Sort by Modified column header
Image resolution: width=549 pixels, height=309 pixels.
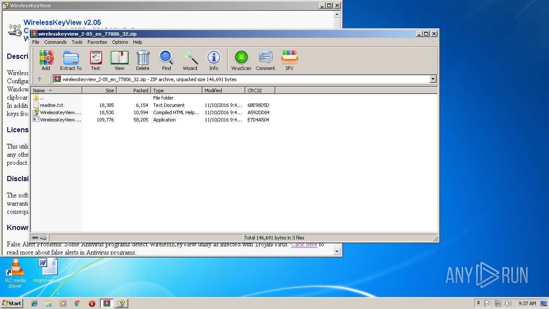pos(223,91)
